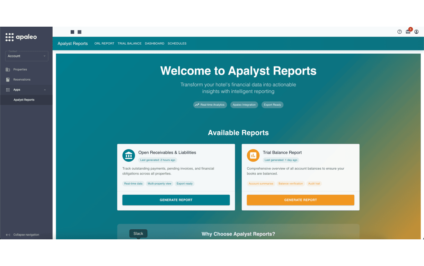424x266 pixels.
Task: Click the Trial Balance Report title
Action: point(282,152)
